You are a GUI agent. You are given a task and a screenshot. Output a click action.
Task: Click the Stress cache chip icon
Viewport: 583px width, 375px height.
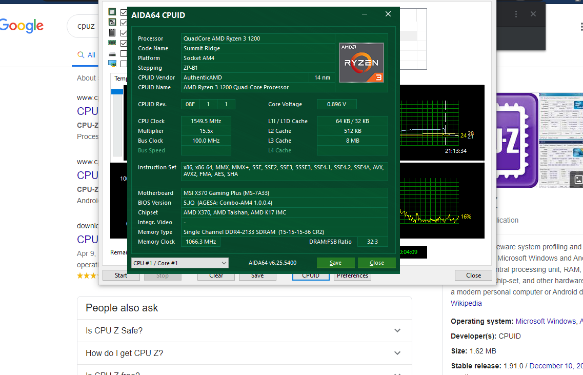click(x=112, y=33)
